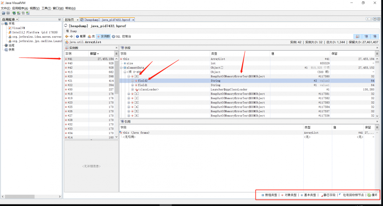Image resolution: width=383 pixels, height=206 pixels.
Task: Click the second main toolbar icon (gray save-like icon)
Action: click(x=8, y=13)
